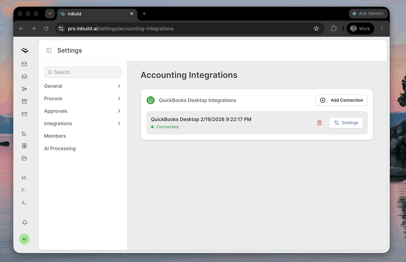Screen dimensions: 406x262
Task: Expand the Procore settings section
Action: pos(82,98)
